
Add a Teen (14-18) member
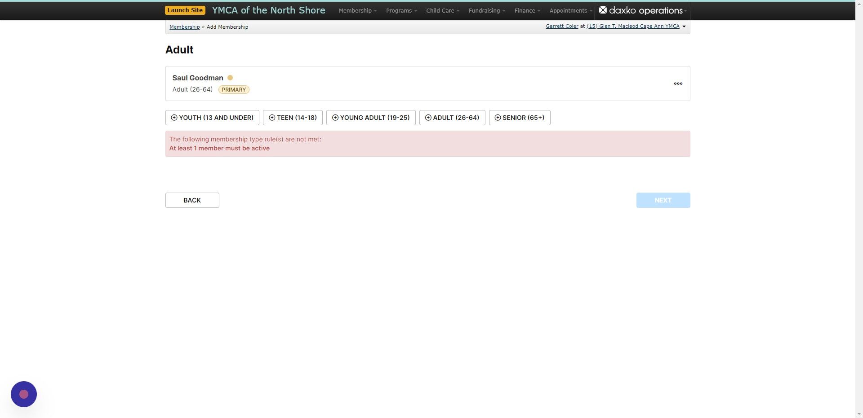point(293,118)
